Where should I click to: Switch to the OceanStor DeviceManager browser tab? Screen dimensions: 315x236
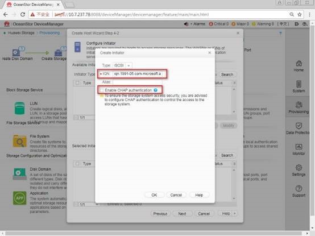[33, 5]
